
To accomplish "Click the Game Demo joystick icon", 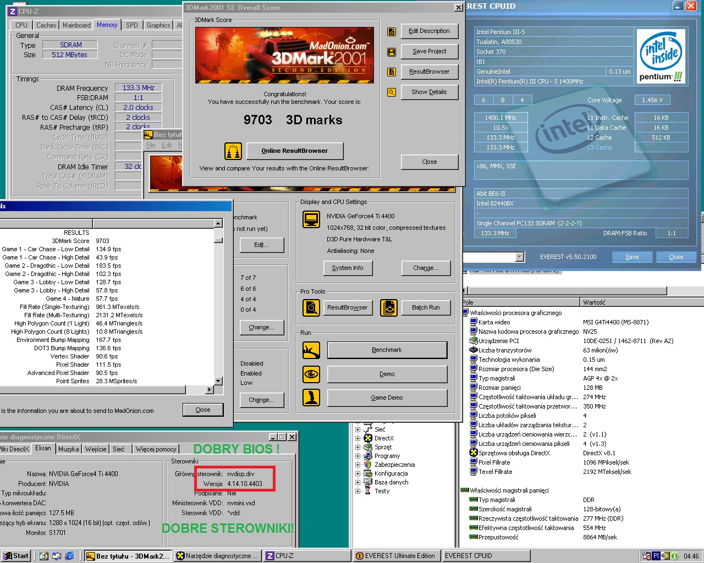I will coord(311,398).
